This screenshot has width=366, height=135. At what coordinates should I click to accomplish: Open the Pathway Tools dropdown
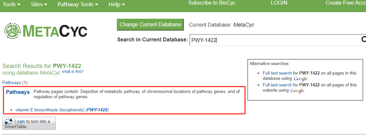point(78,4)
